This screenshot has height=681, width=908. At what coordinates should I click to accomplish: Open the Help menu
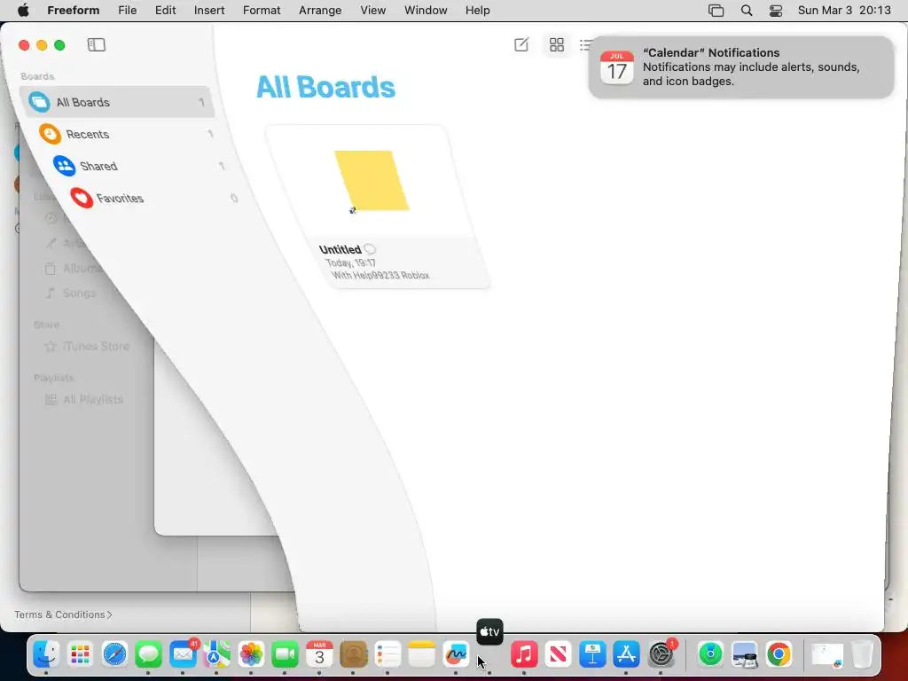pos(478,11)
